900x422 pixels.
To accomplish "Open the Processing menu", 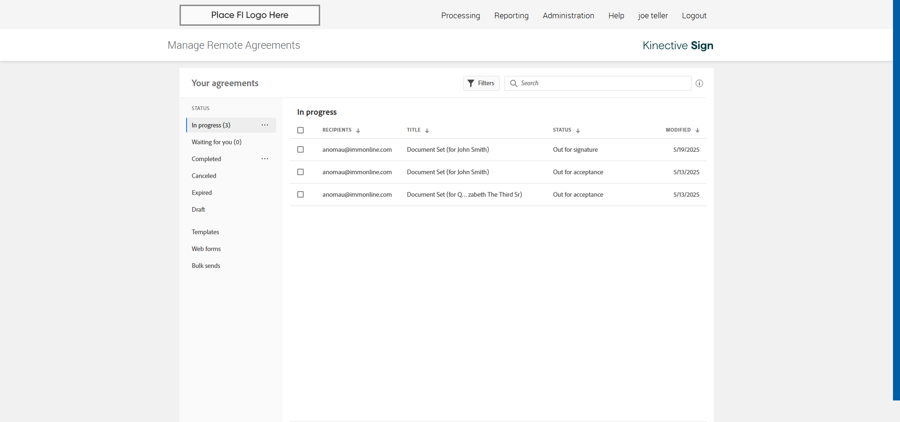I will pyautogui.click(x=460, y=15).
